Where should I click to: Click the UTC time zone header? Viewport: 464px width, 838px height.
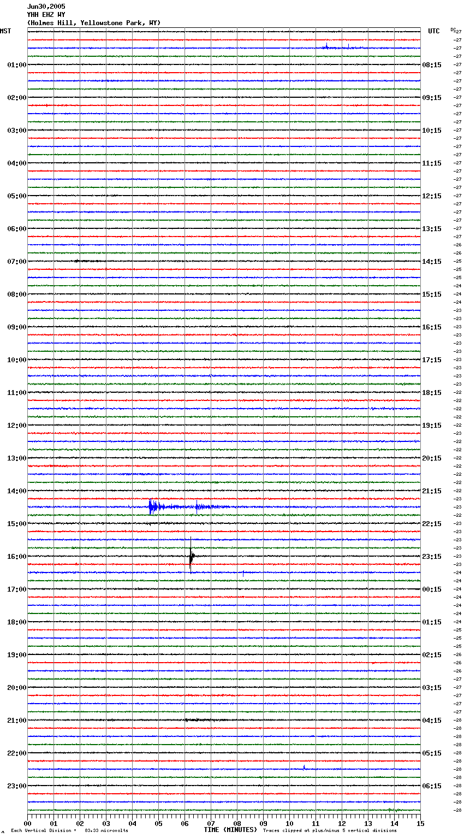pyautogui.click(x=434, y=31)
